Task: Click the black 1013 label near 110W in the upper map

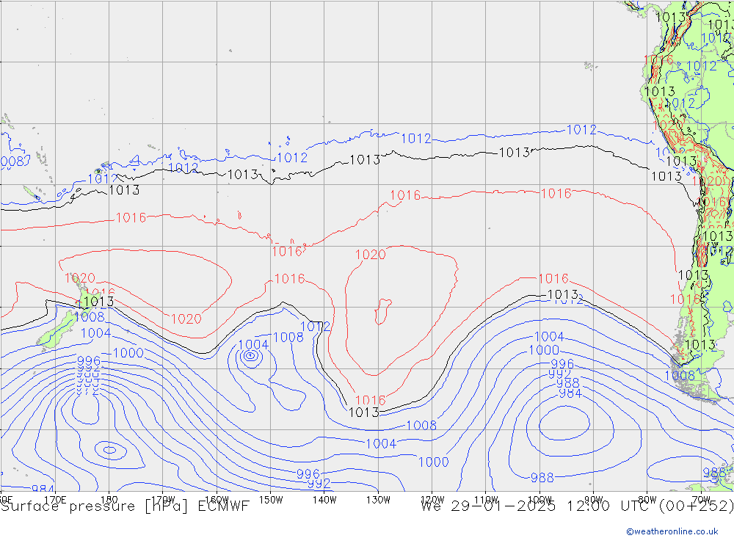Action: [514, 153]
